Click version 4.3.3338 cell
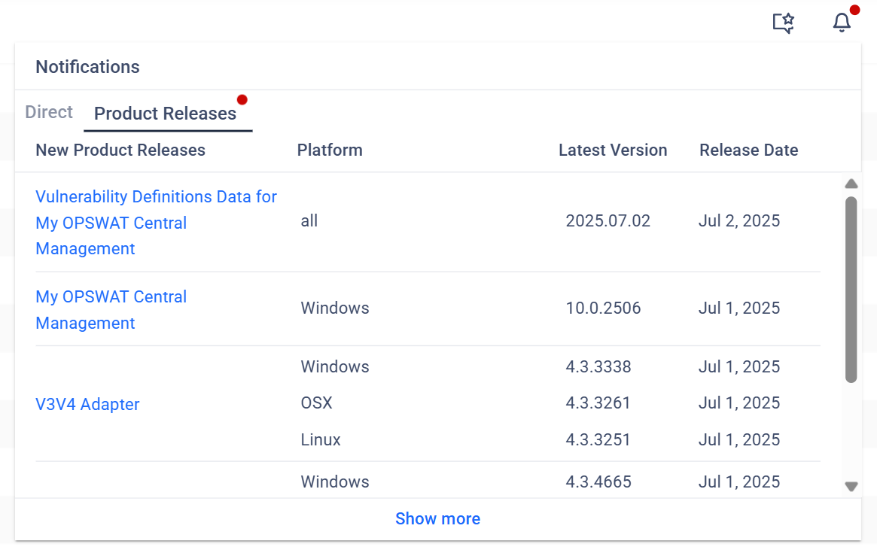This screenshot has width=877, height=559. tap(598, 366)
